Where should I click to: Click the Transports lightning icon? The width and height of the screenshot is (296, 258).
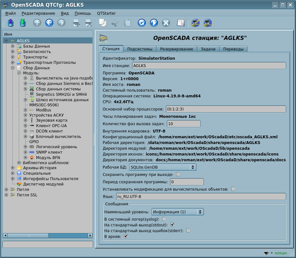click(19, 57)
